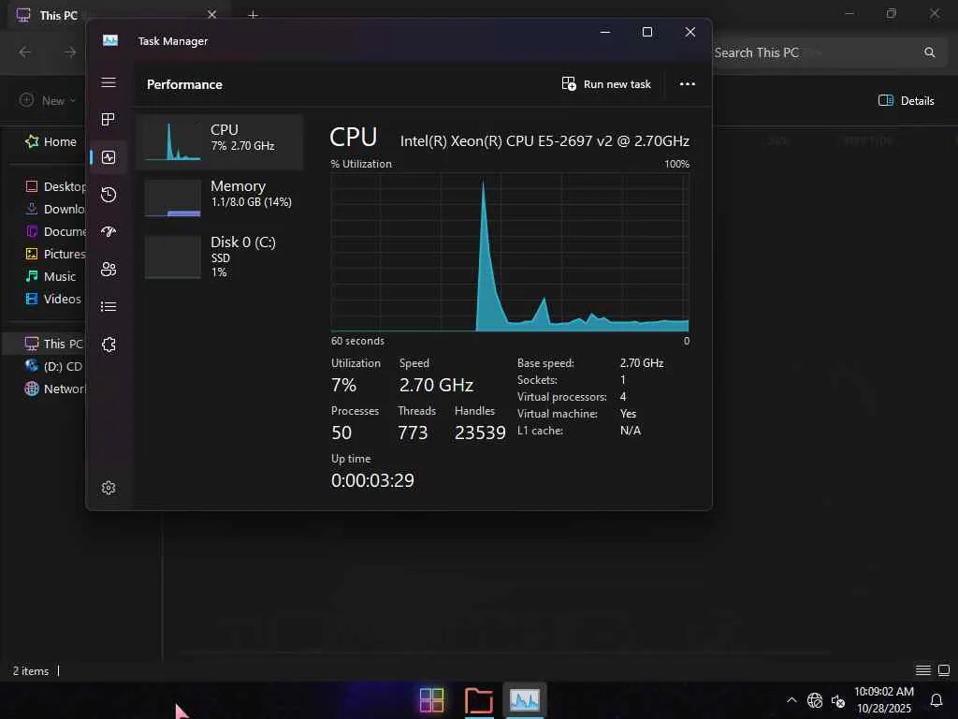The width and height of the screenshot is (958, 719).
Task: Click the 7% utilization value
Action: coord(343,385)
